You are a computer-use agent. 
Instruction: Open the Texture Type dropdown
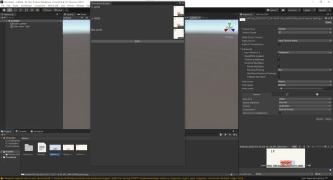(304, 29)
